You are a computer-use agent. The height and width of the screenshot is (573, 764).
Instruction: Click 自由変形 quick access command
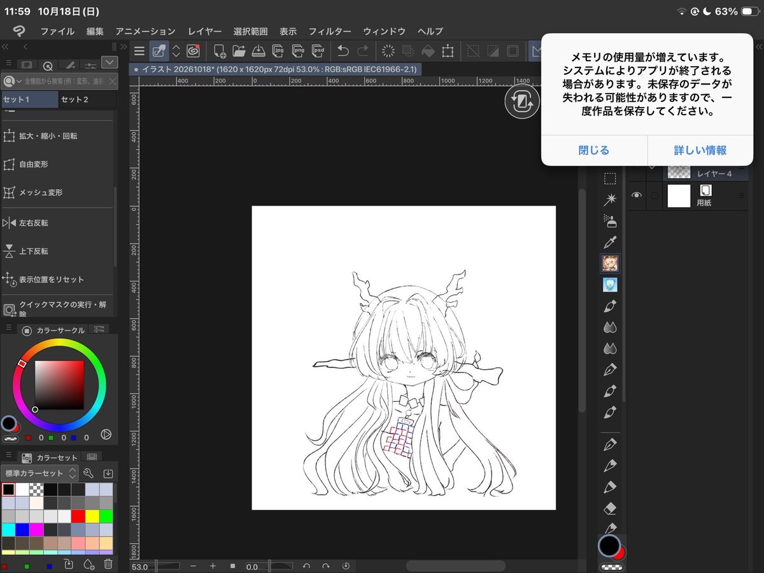[x=58, y=164]
